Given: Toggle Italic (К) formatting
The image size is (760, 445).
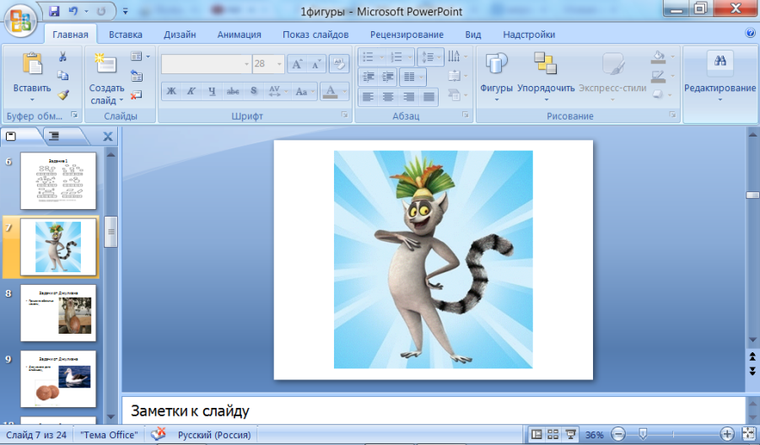Looking at the screenshot, I should click(191, 91).
